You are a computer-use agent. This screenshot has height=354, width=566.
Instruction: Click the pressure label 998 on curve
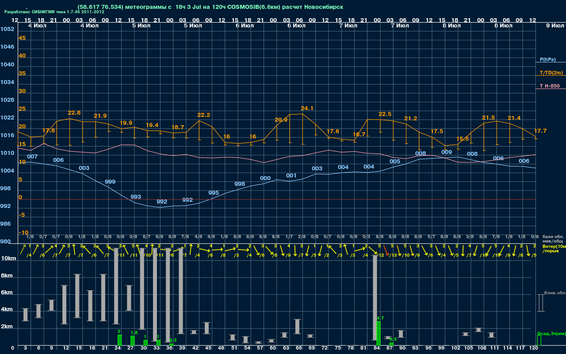coord(240,184)
